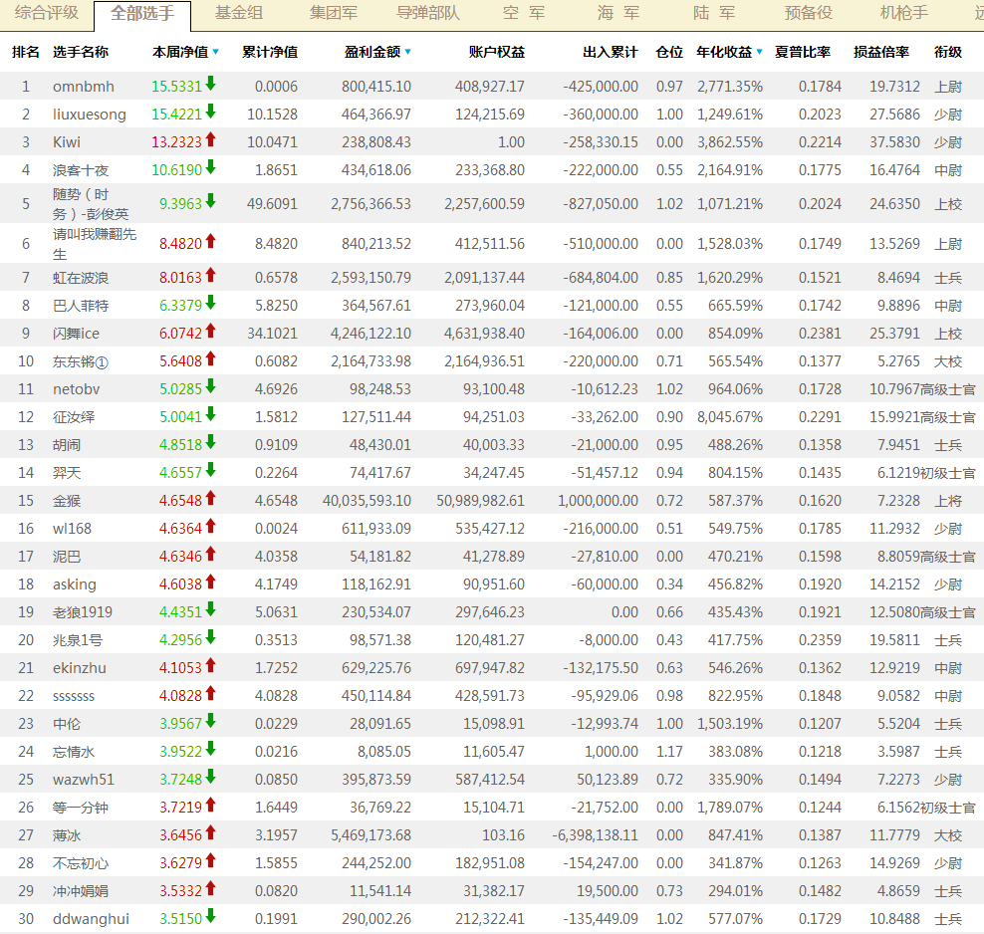Click red up arrow in wl168 row
The width and height of the screenshot is (984, 934).
click(x=211, y=527)
